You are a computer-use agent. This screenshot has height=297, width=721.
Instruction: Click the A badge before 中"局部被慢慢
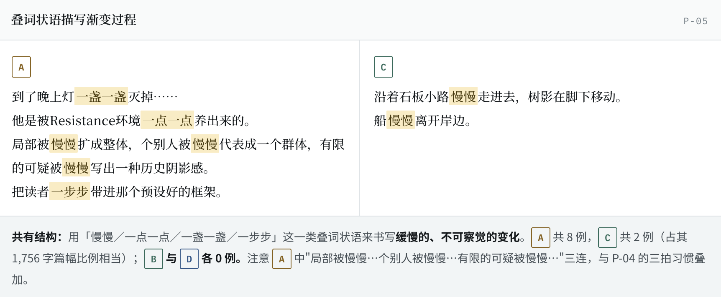pos(282,259)
